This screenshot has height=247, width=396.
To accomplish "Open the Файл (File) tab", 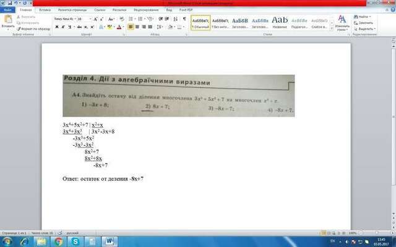I will point(7,10).
